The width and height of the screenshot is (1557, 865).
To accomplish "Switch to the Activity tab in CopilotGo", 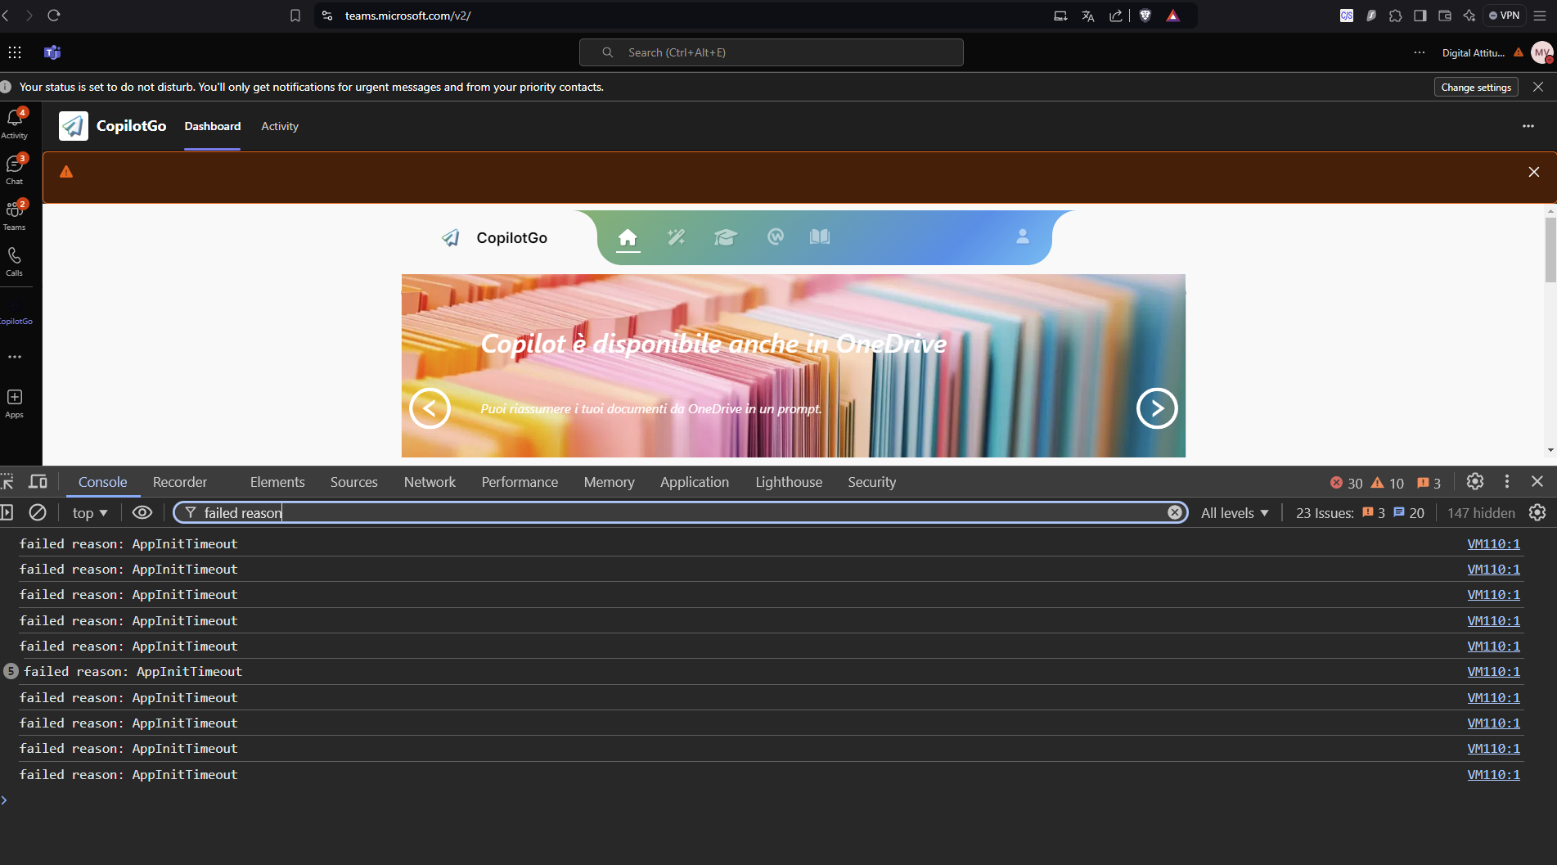I will tap(280, 126).
